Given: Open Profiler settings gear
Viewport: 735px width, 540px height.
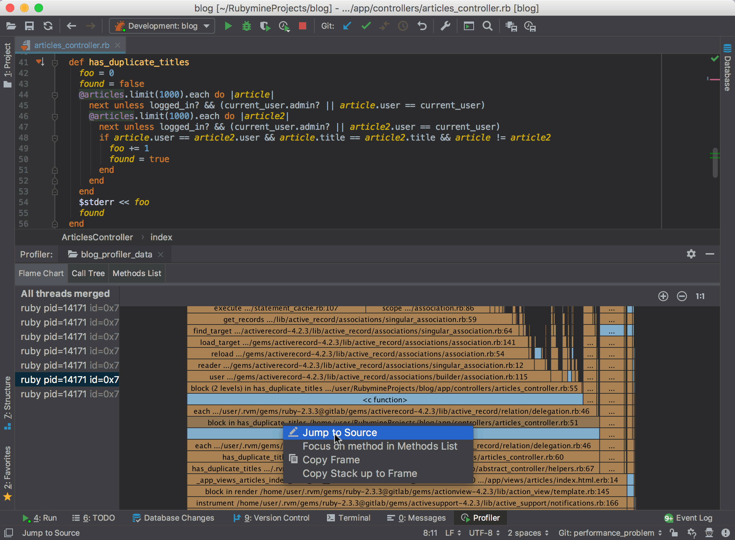Looking at the screenshot, I should click(691, 254).
